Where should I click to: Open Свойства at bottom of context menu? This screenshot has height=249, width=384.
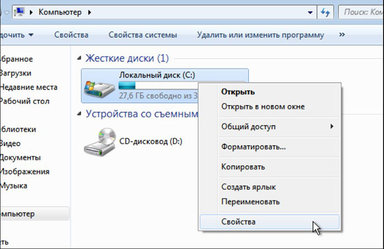(270, 222)
